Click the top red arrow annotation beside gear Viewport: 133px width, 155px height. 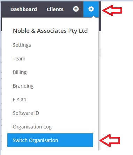coord(112,10)
